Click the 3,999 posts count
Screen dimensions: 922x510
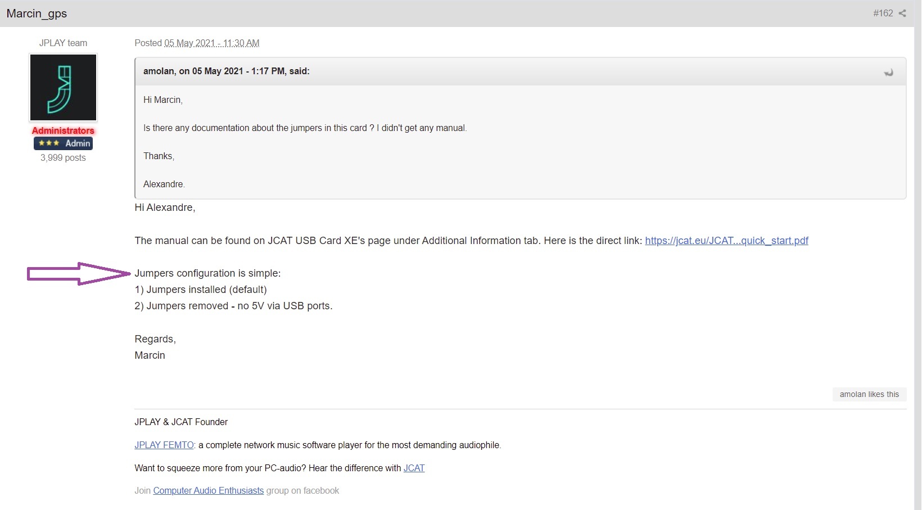[63, 158]
